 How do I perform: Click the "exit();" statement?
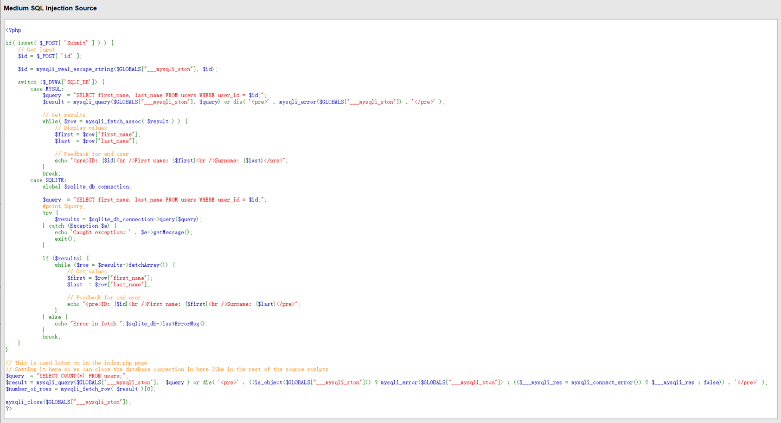pyautogui.click(x=65, y=239)
